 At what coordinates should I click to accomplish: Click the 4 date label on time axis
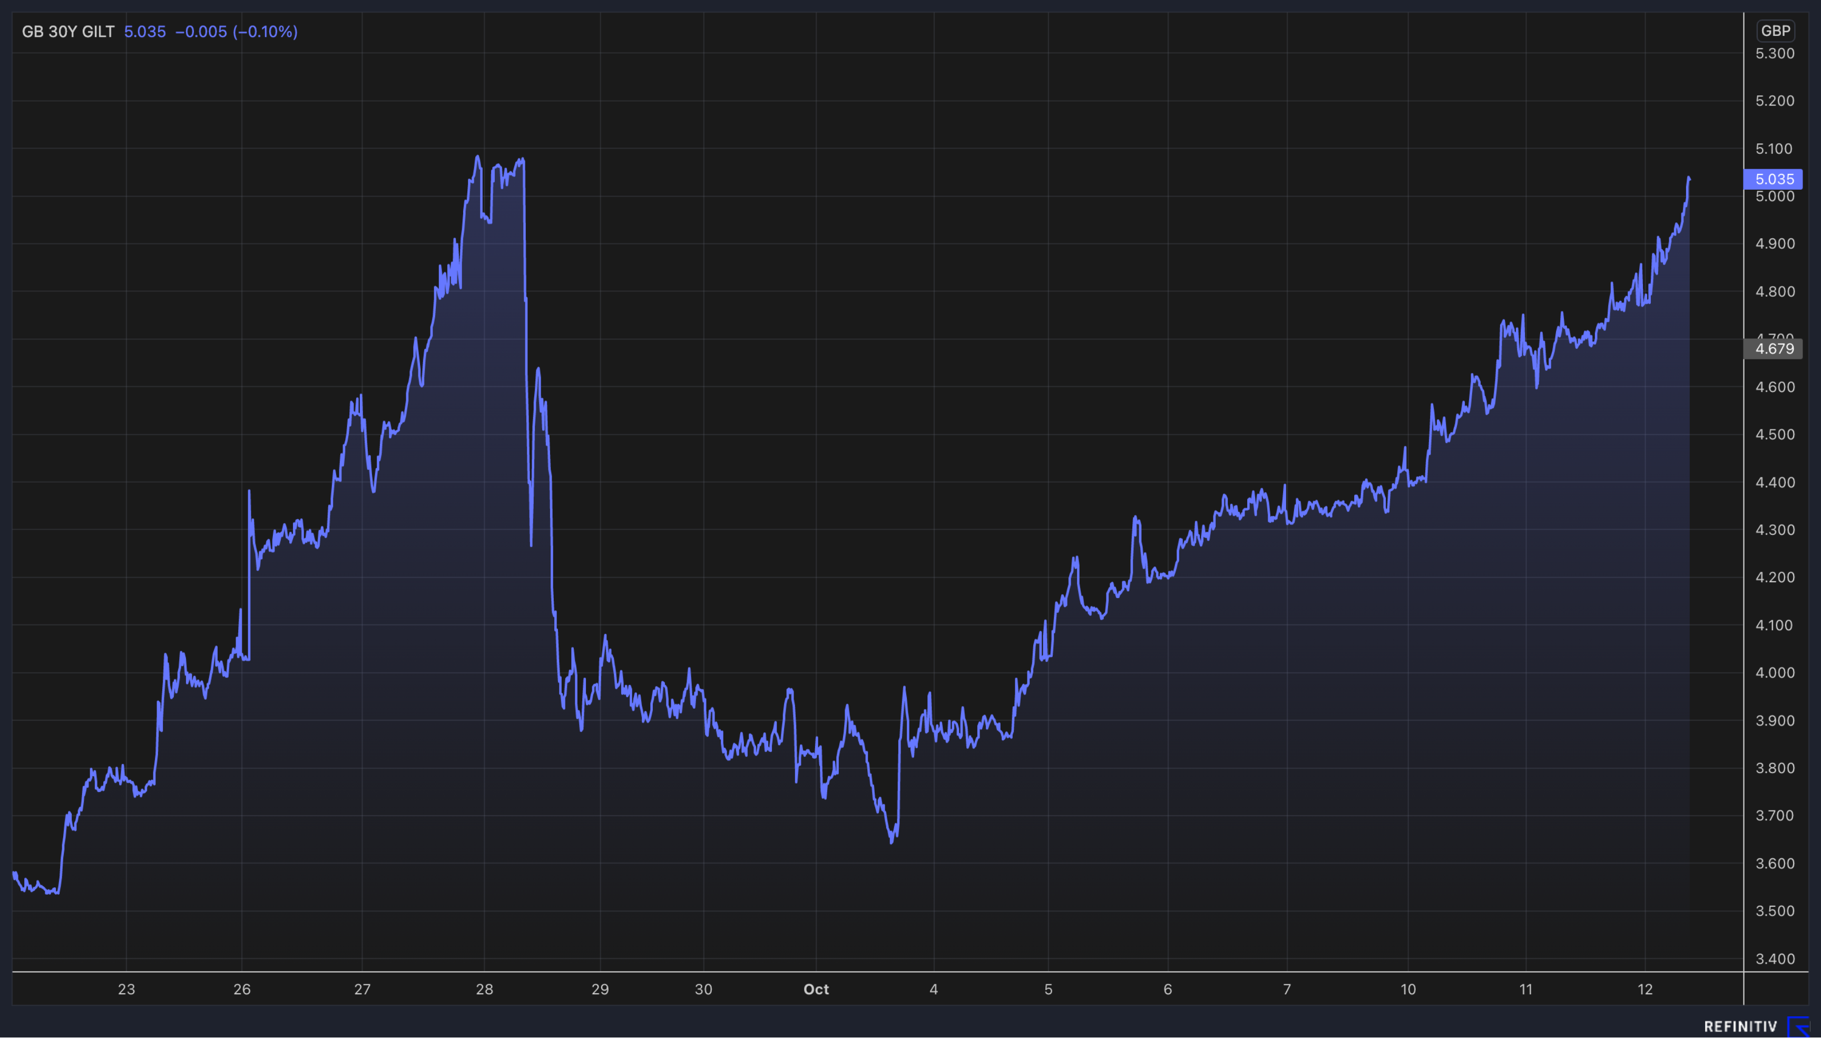coord(934,990)
